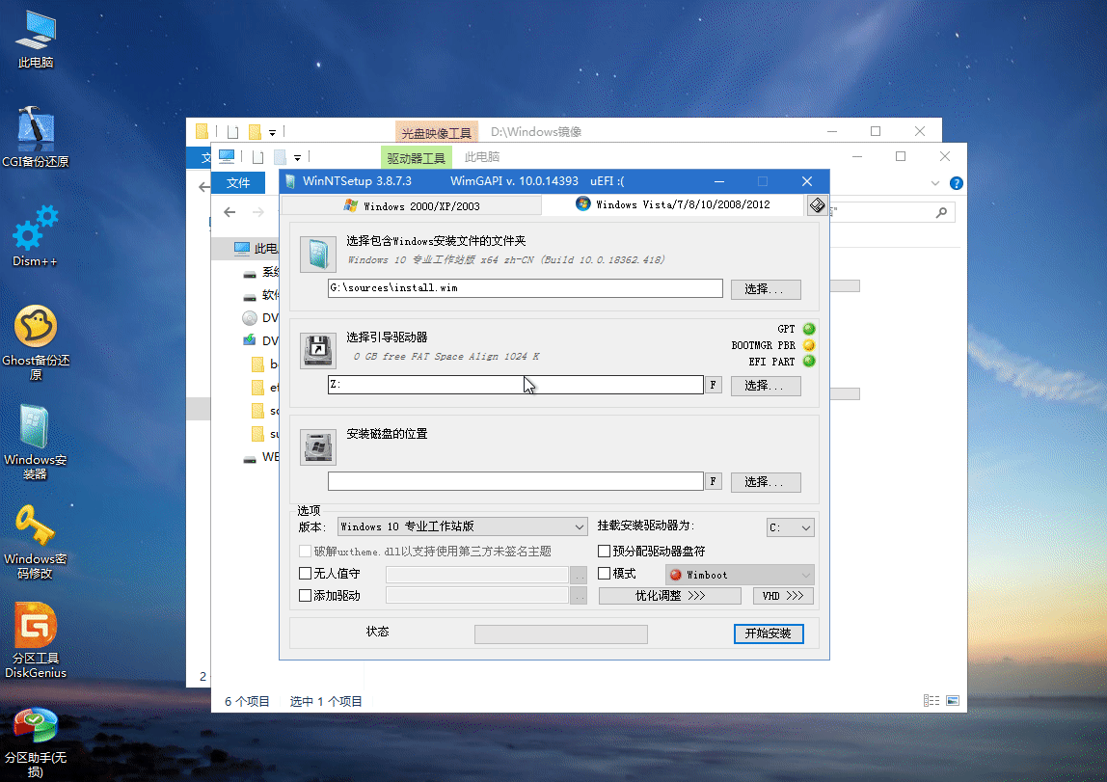Click the GPT green status light
The image size is (1107, 782).
[809, 329]
